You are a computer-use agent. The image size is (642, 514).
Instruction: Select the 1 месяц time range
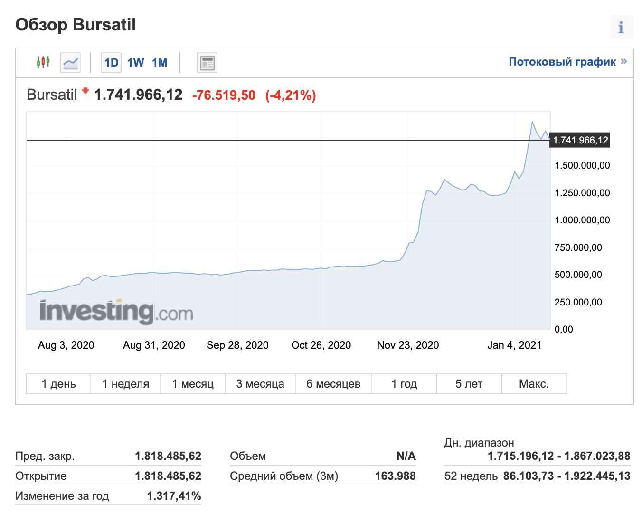tap(192, 384)
